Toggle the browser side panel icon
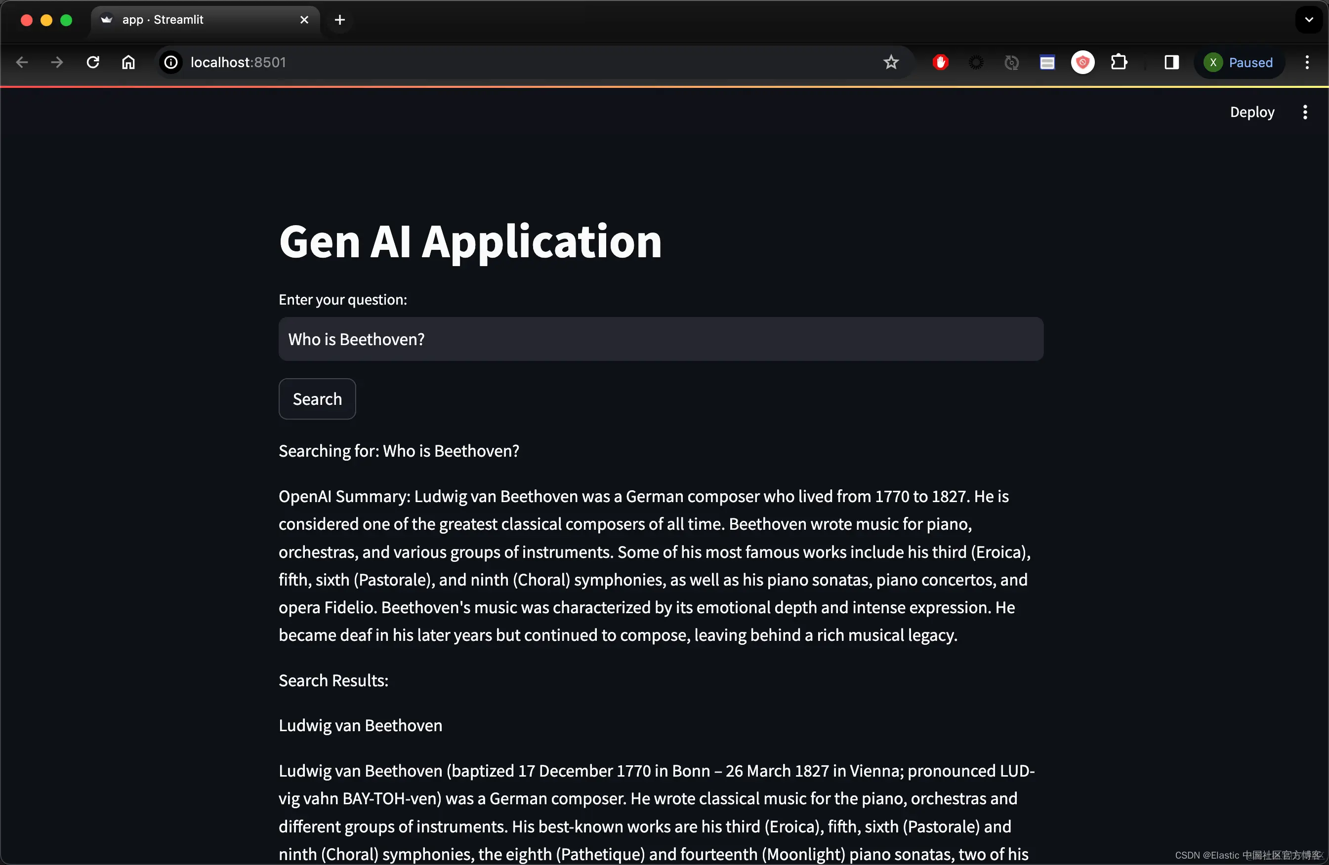This screenshot has height=865, width=1329. (x=1171, y=62)
